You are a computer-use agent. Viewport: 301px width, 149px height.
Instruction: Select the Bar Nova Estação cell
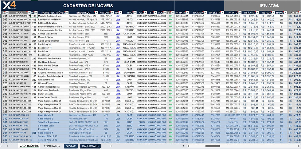(x=53, y=62)
